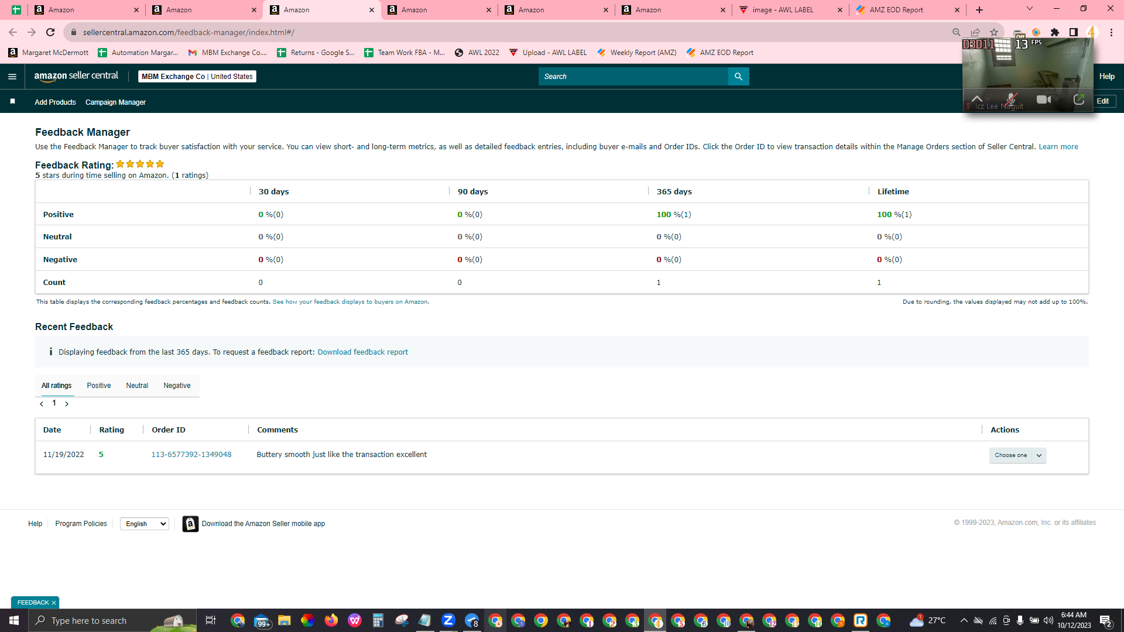Open the Seller Central hamburger menu
Viewport: 1124px width, 632px height.
(12, 77)
